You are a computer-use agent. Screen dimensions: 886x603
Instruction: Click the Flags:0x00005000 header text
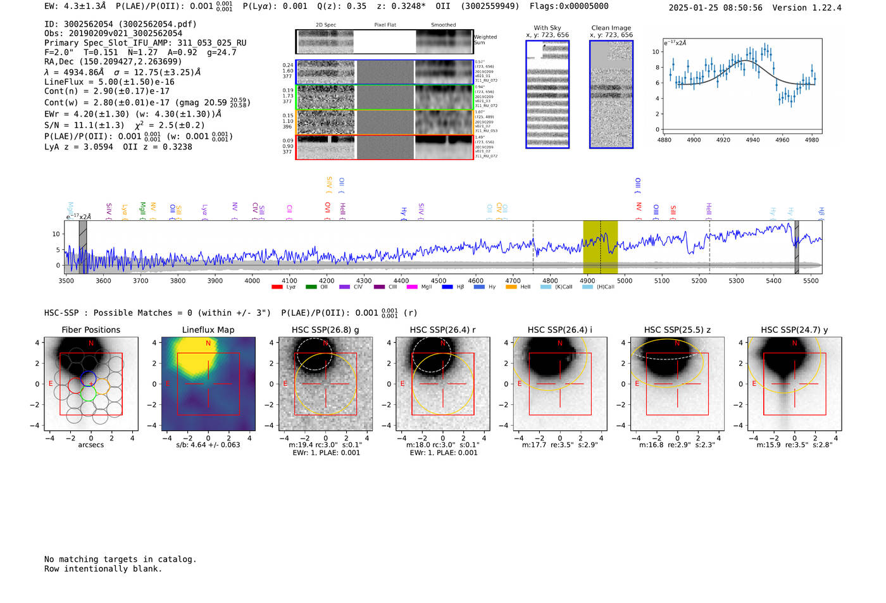(569, 6)
